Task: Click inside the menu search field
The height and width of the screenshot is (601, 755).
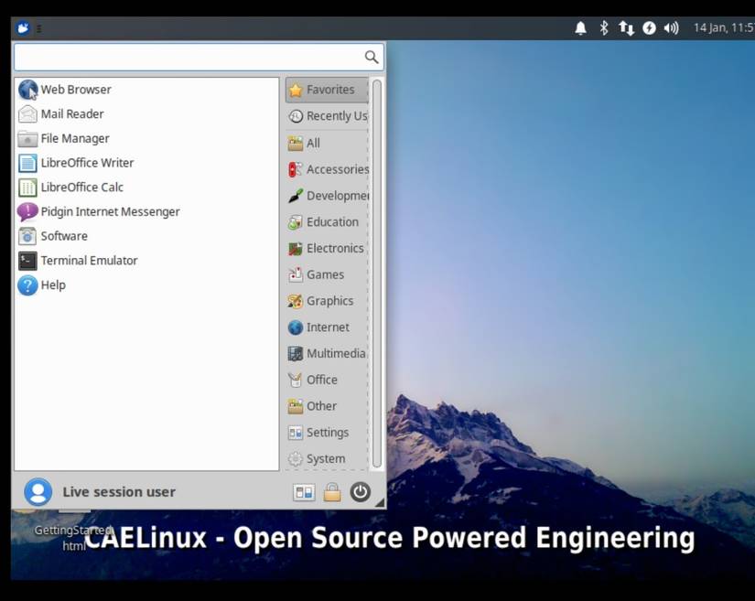Action: [199, 58]
